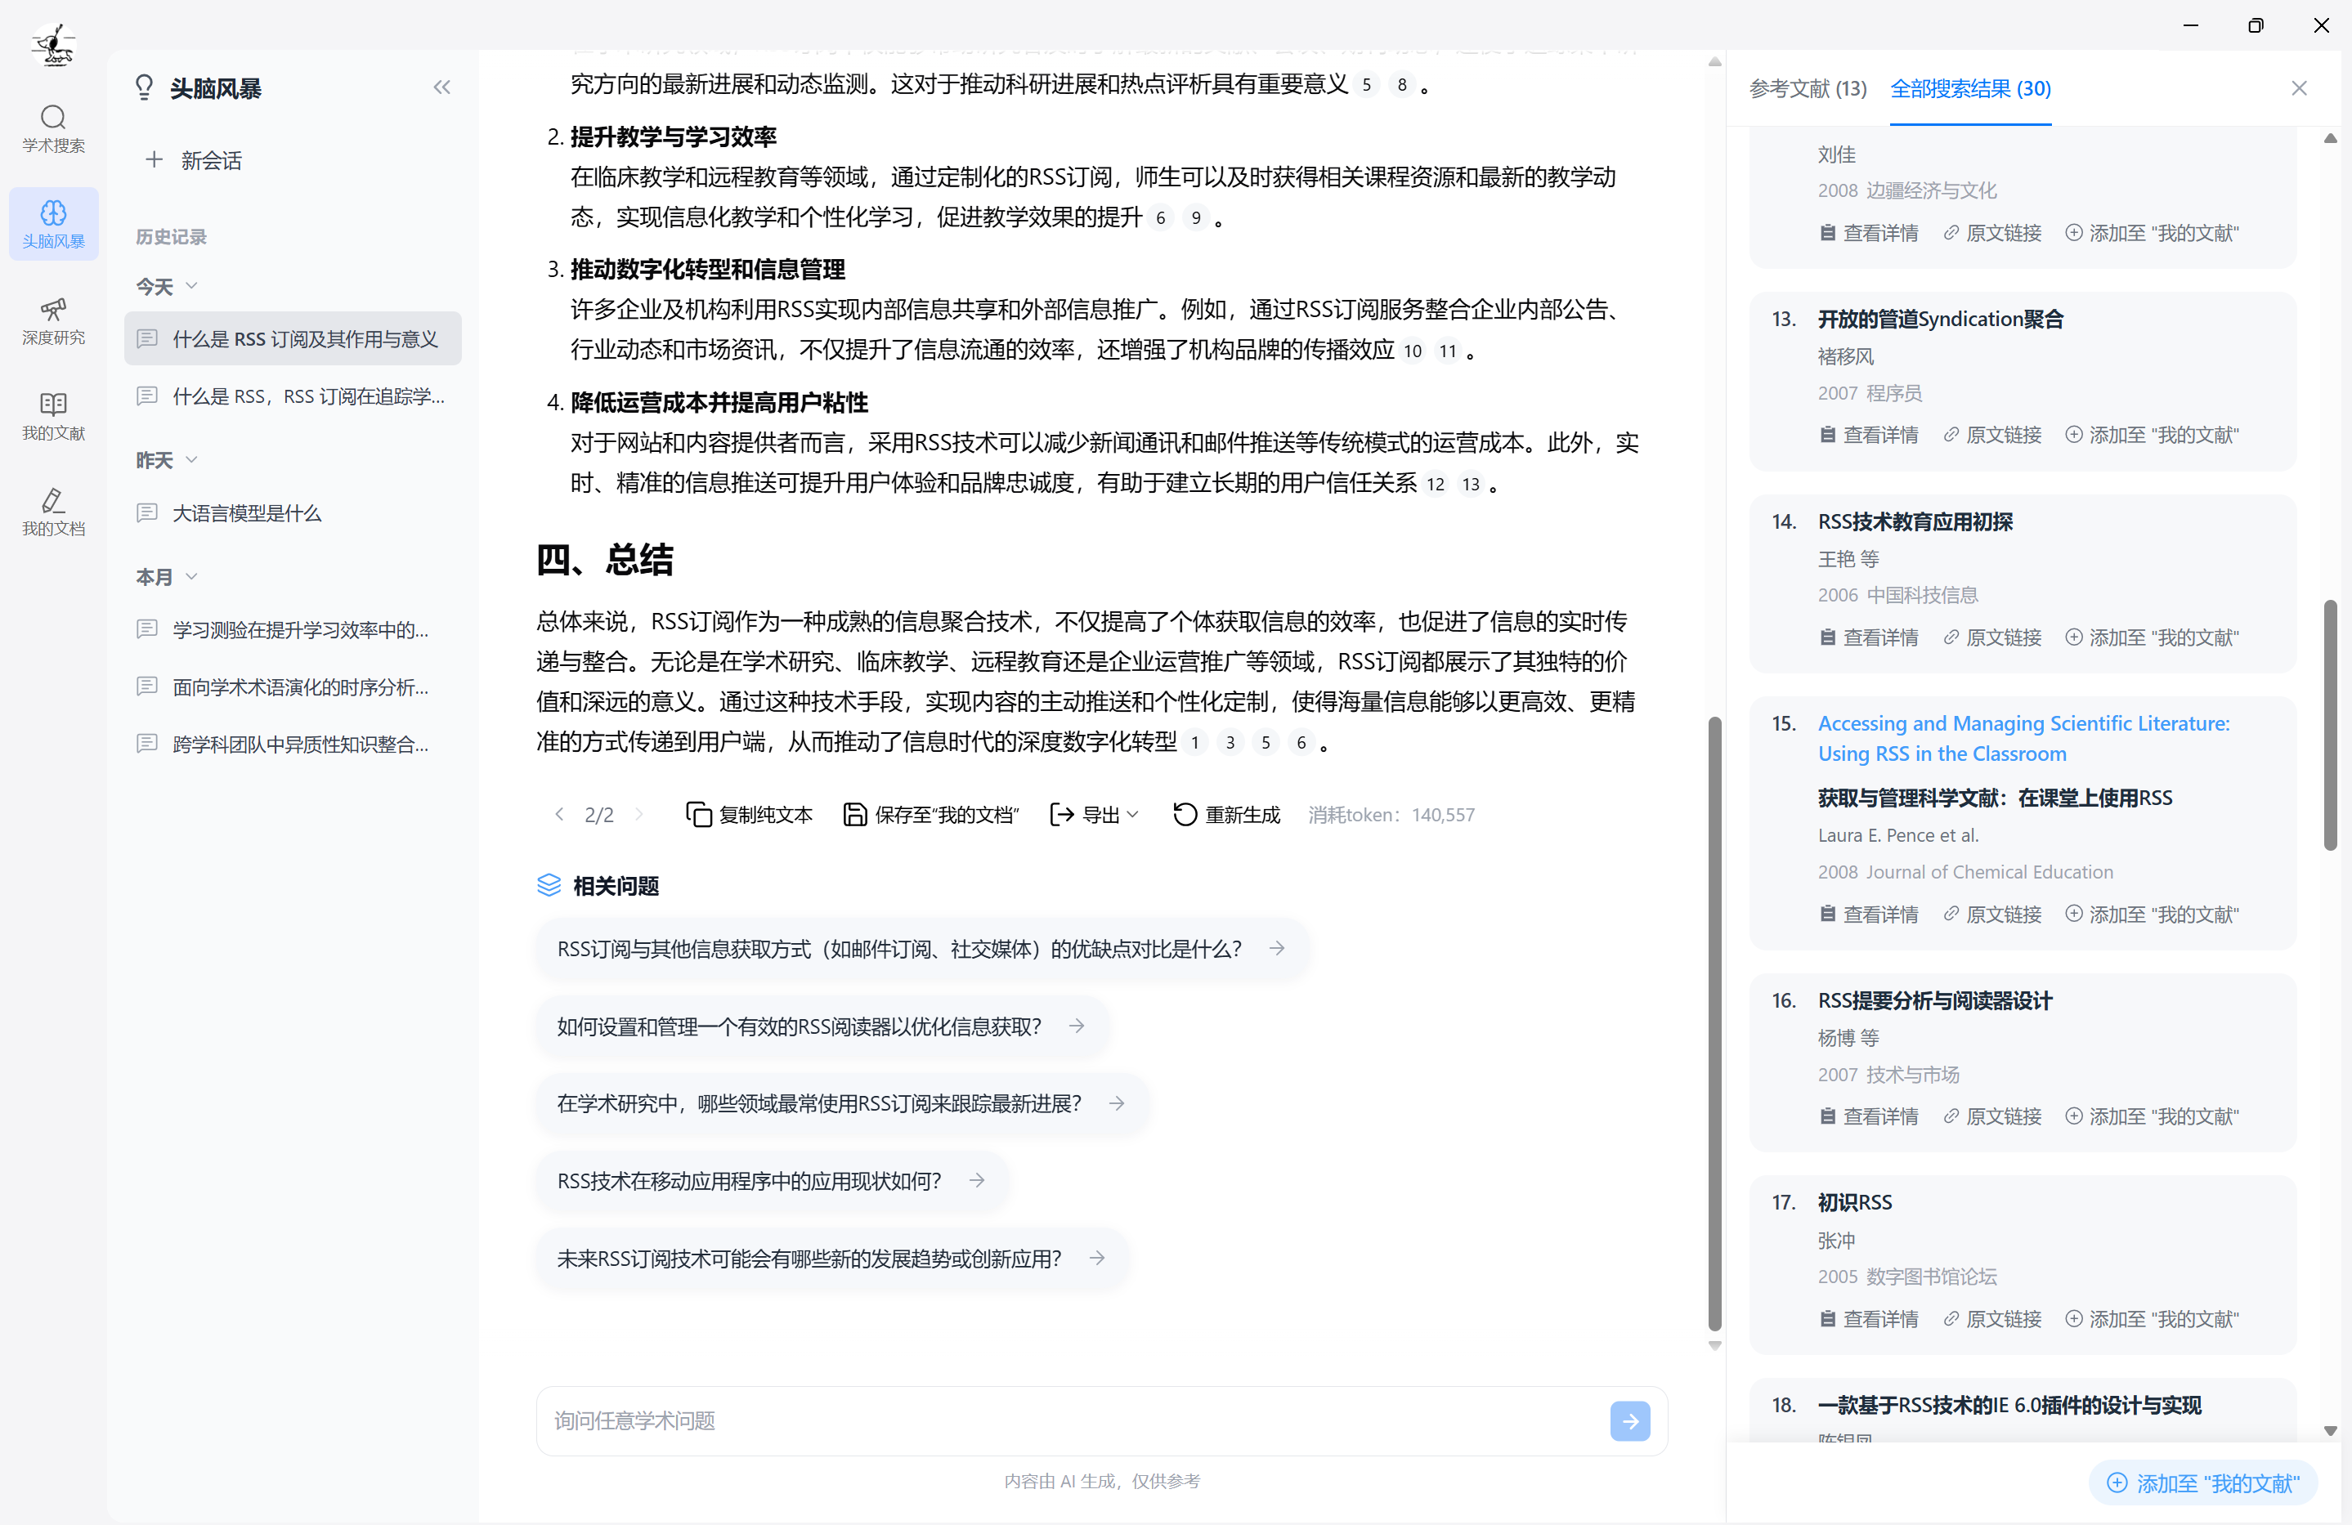Click 复制纯文本 copy icon
Viewport: 2352px width, 1525px height.
click(699, 815)
